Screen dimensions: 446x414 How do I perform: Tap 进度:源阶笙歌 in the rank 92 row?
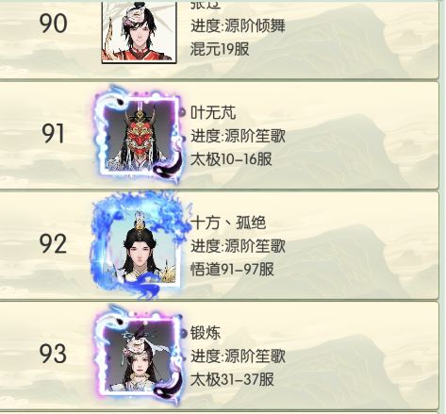coord(238,246)
